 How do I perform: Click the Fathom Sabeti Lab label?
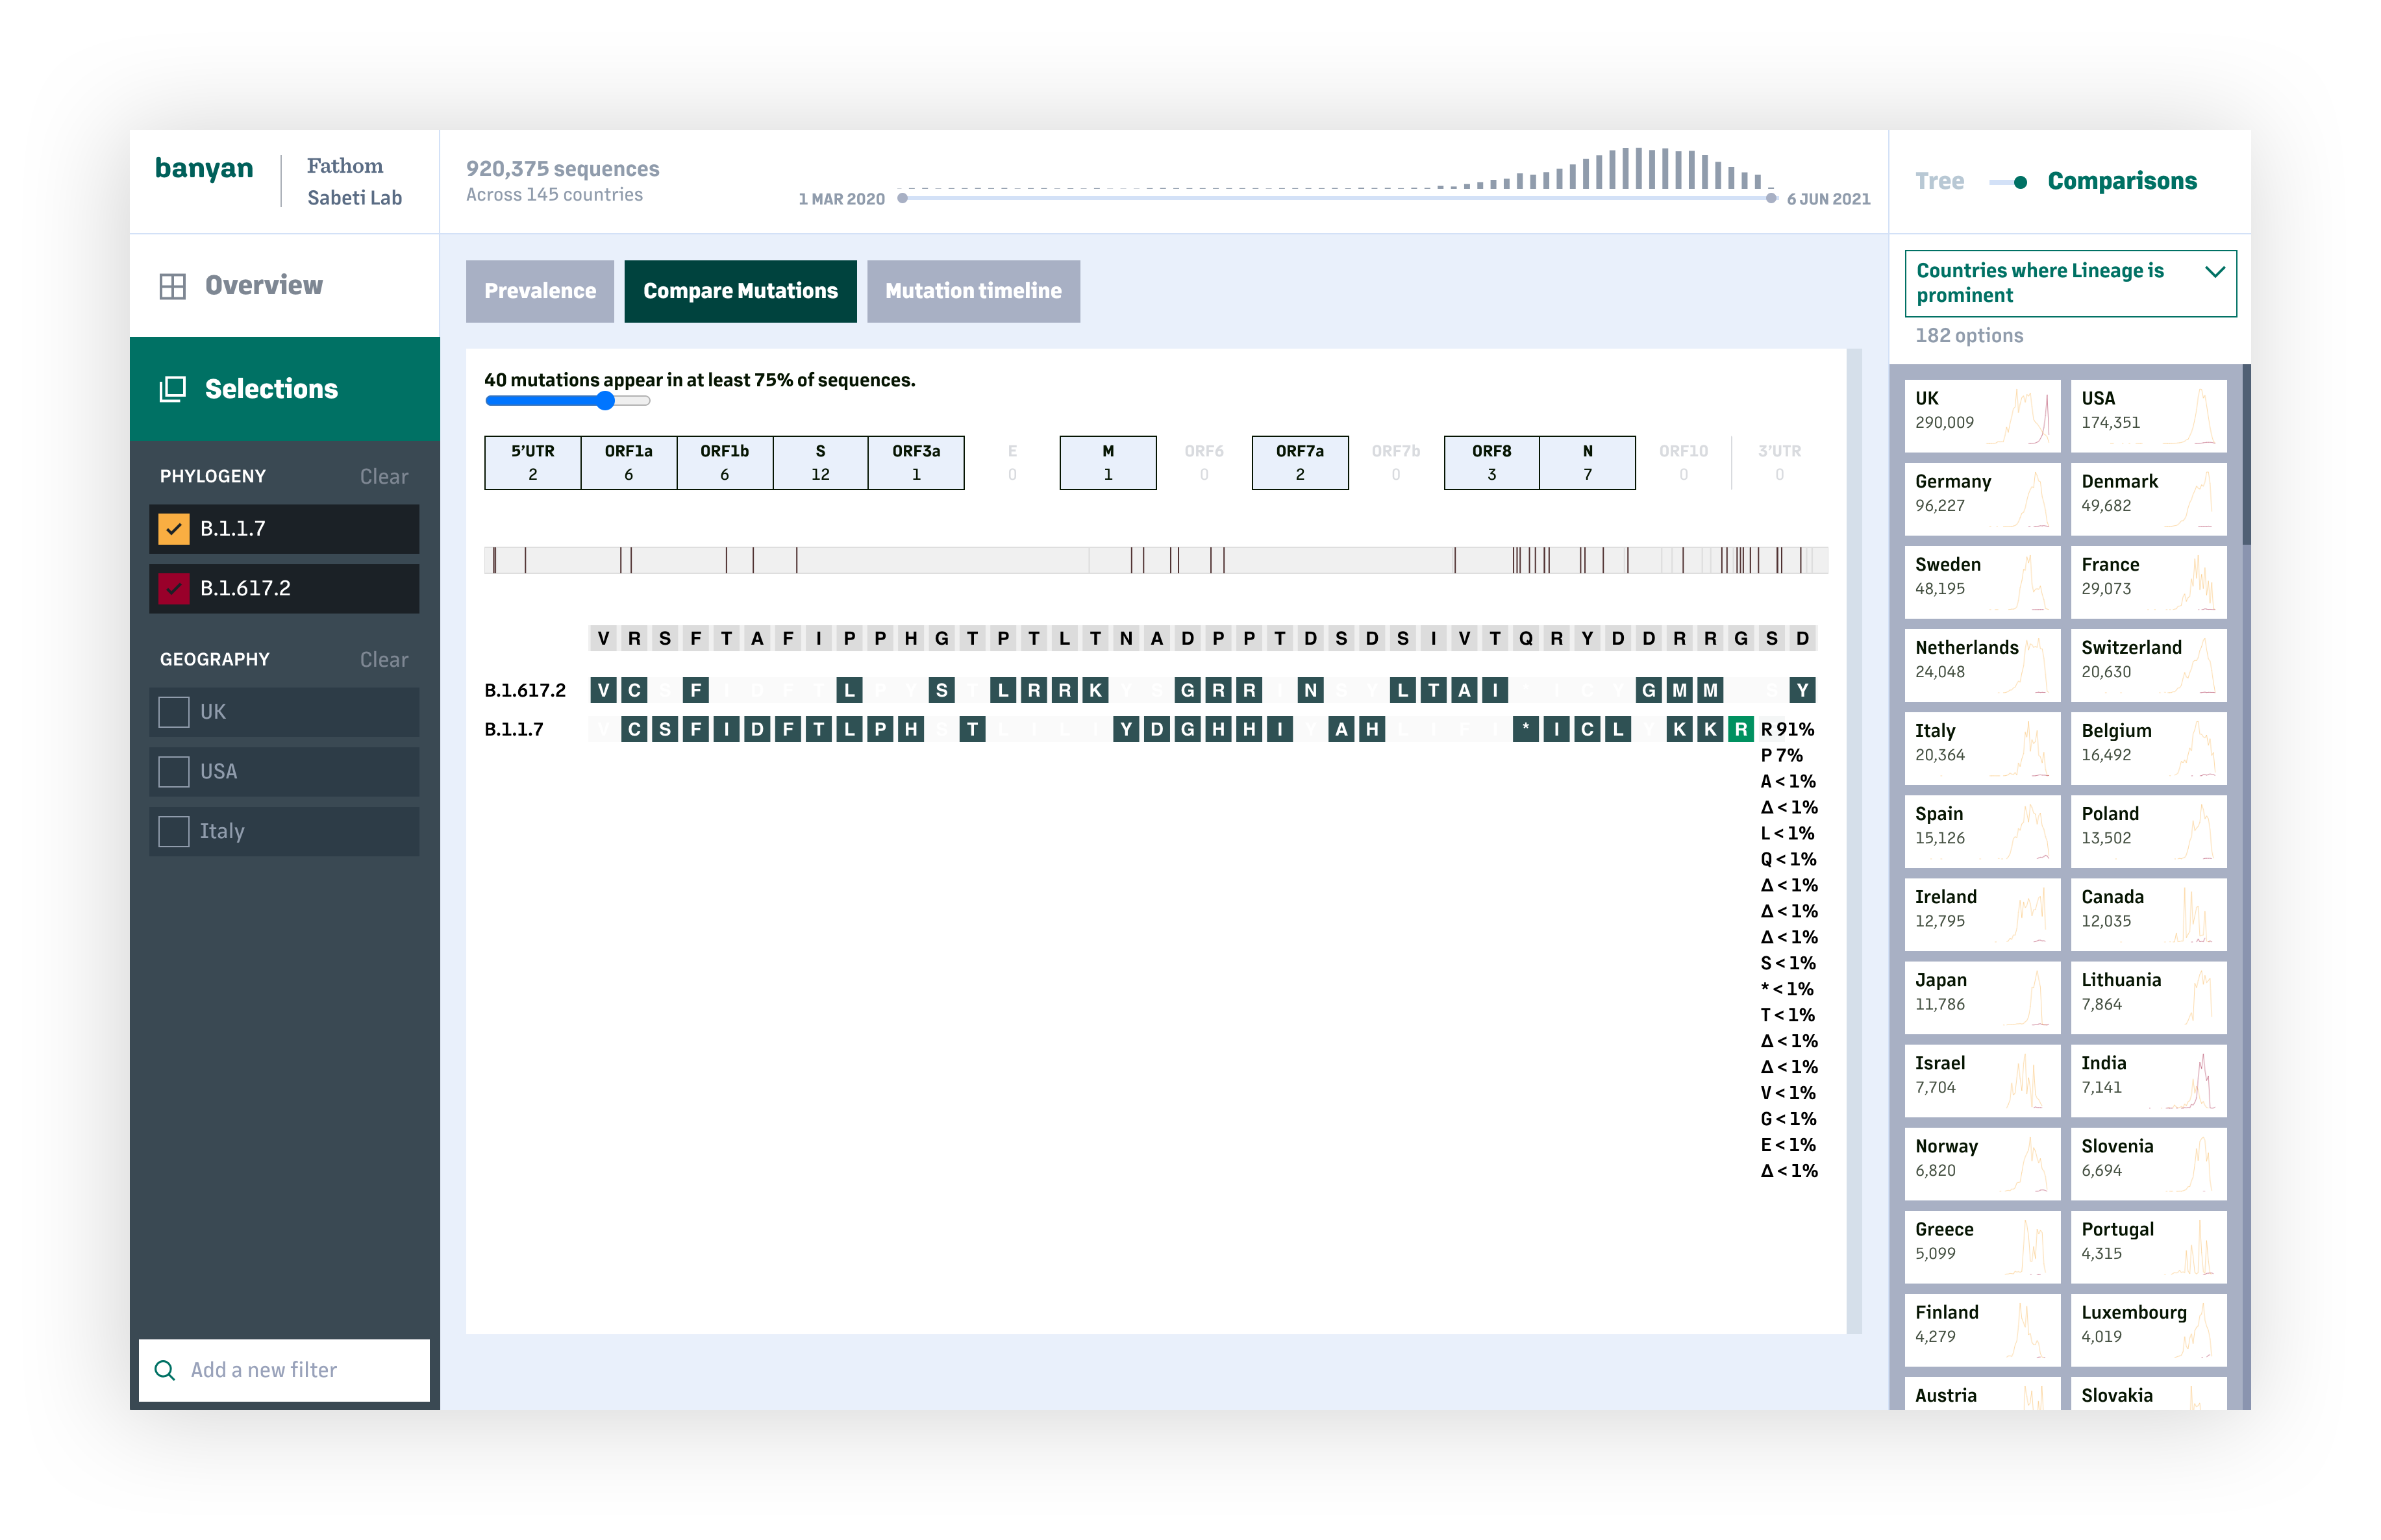point(354,181)
